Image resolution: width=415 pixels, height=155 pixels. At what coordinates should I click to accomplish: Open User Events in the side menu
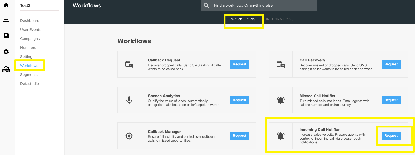[30, 30]
